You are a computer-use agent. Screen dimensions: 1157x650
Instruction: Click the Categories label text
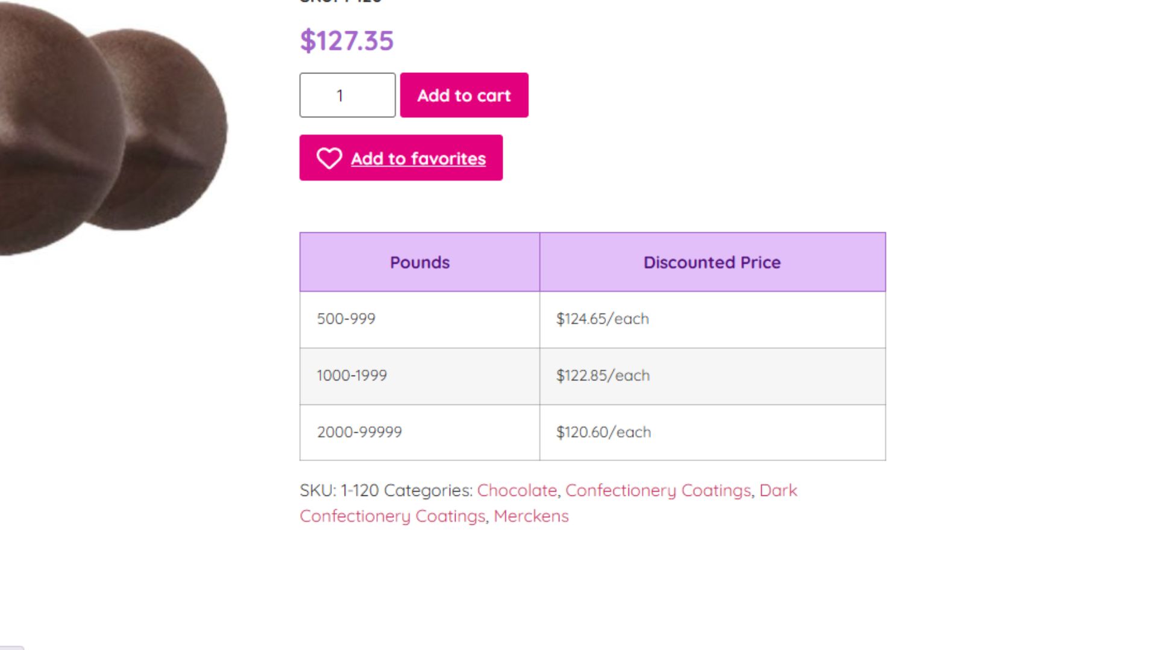pyautogui.click(x=428, y=491)
